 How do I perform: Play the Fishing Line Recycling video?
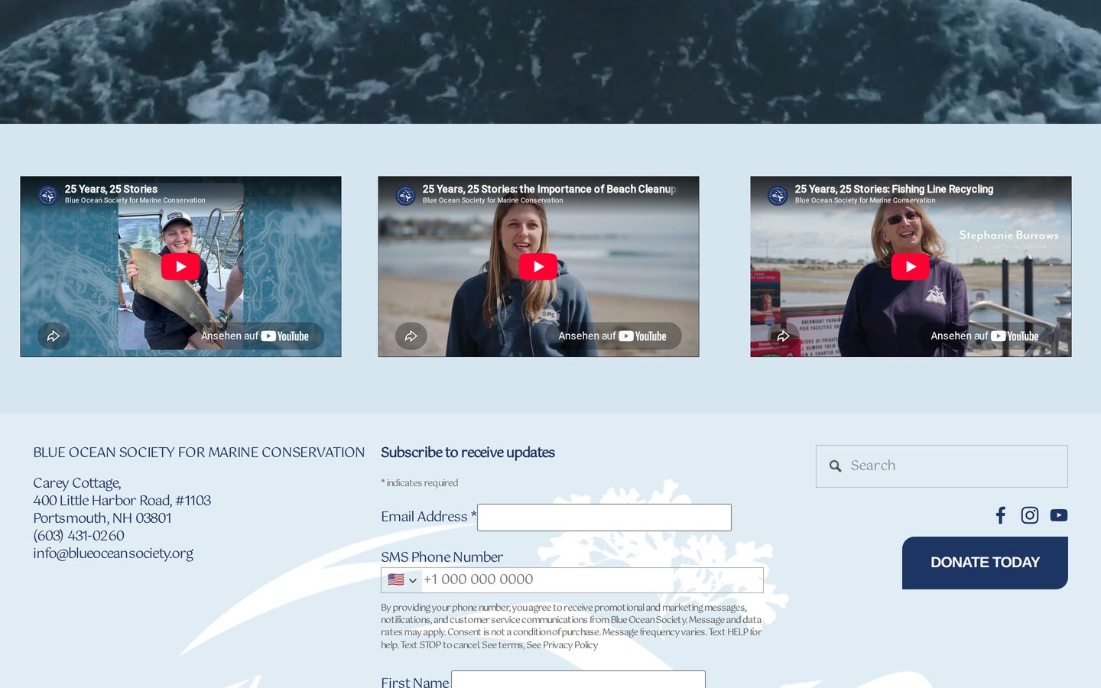click(x=911, y=267)
